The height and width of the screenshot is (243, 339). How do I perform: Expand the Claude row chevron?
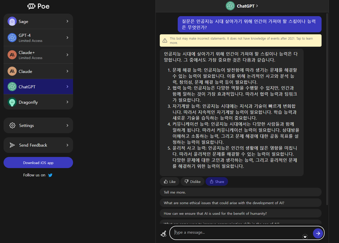click(67, 71)
